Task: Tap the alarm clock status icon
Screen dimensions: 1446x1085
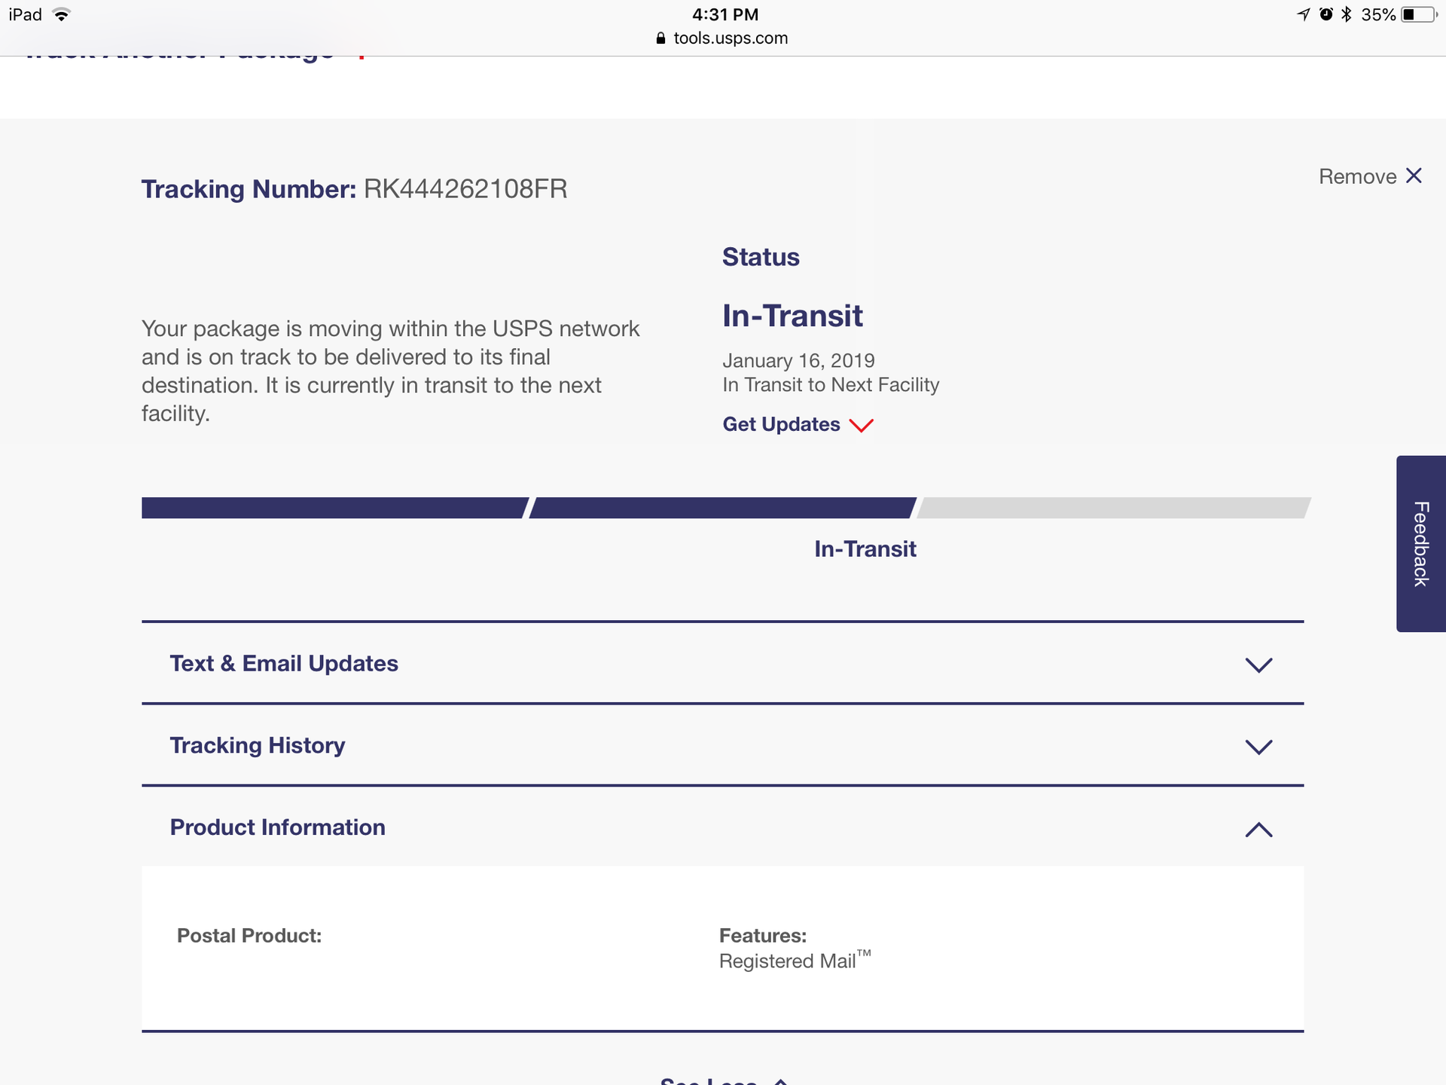Action: [x=1326, y=14]
